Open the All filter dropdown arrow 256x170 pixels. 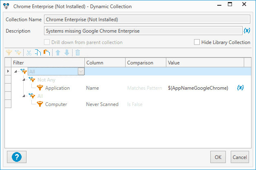(x=81, y=71)
